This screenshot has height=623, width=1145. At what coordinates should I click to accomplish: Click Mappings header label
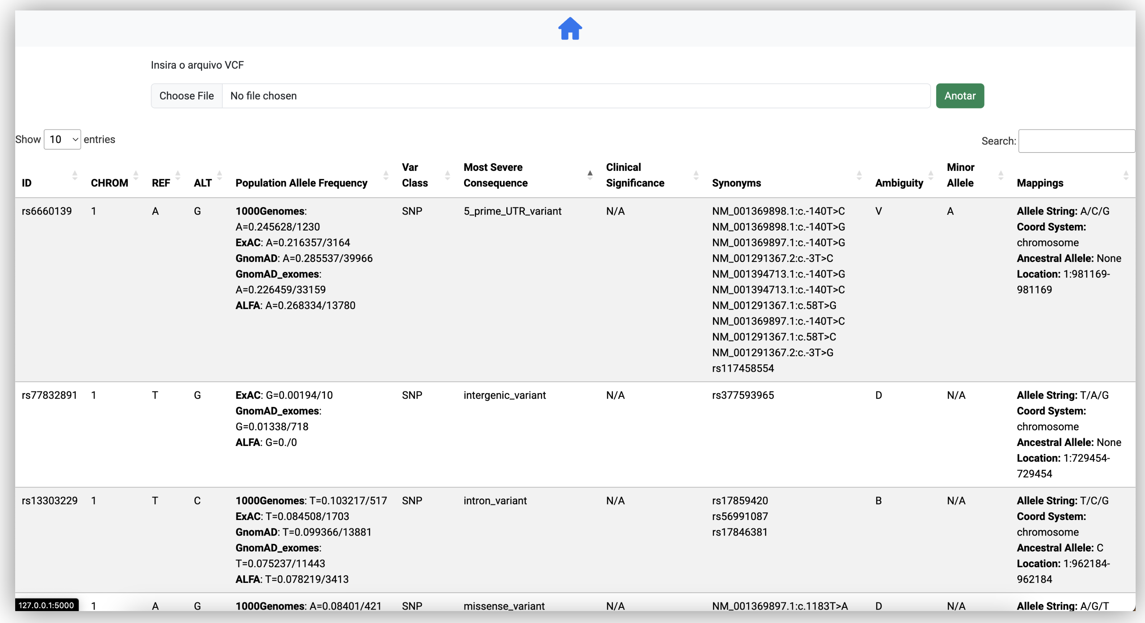click(x=1040, y=183)
